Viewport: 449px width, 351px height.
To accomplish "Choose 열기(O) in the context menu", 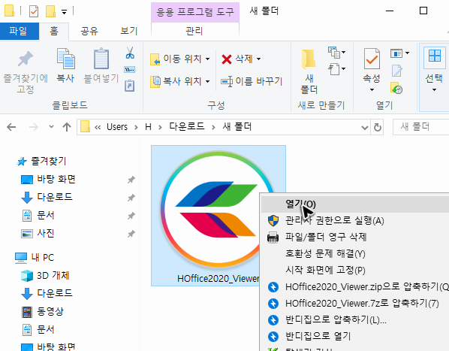I will click(355, 204).
